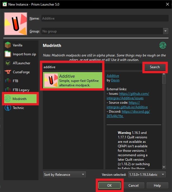Click the Prism Launcher title bar icon
Image resolution: width=172 pixels, height=192 pixels.
[5, 4]
